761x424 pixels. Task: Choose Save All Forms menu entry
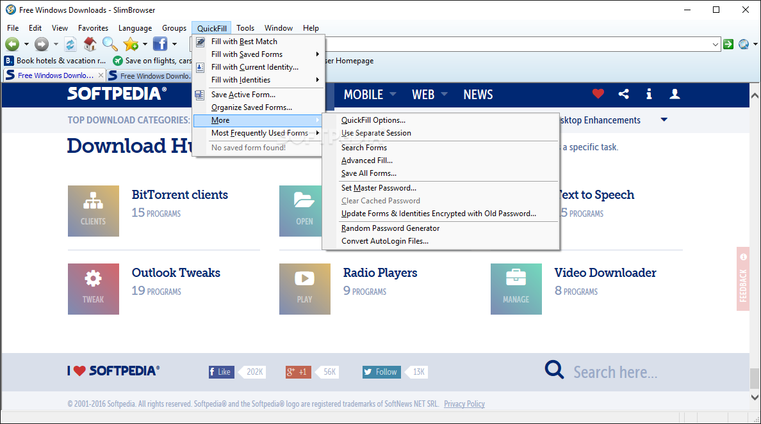click(441, 173)
